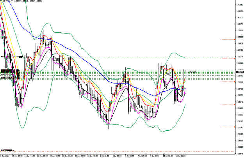Click the 1.36820 price scale label
Screen dimensions: 244x158
point(240,147)
